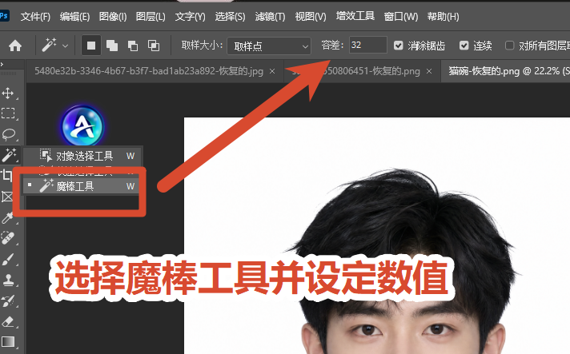Open the 窗口(W) menu
The width and height of the screenshot is (570, 354).
coord(400,16)
